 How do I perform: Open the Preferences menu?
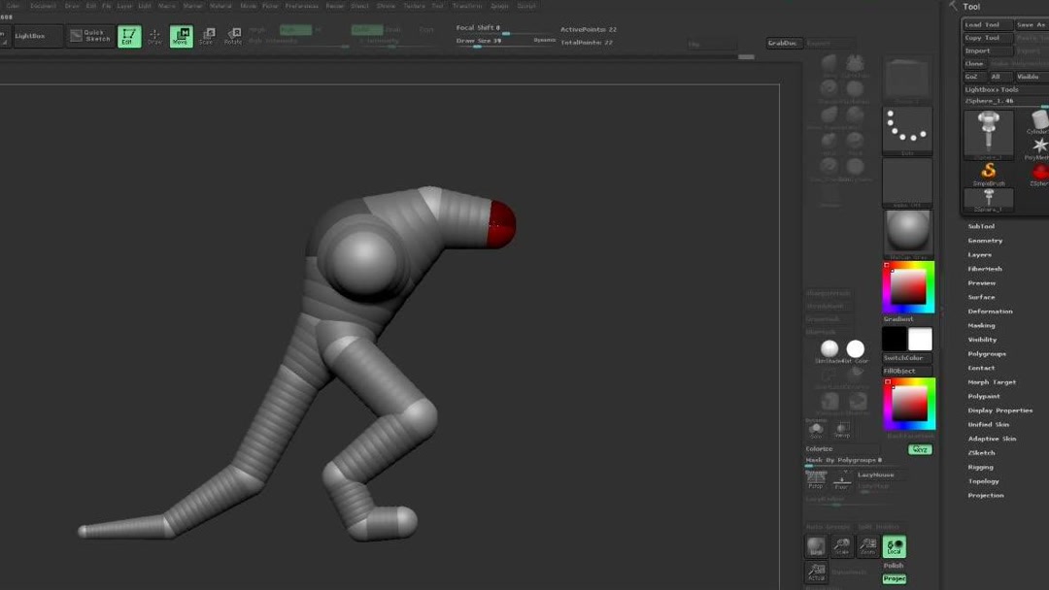[301, 5]
